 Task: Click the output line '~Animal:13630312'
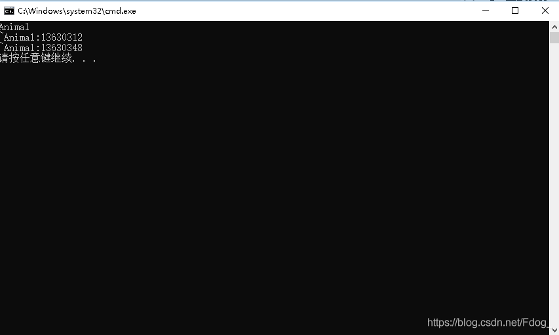(x=41, y=37)
